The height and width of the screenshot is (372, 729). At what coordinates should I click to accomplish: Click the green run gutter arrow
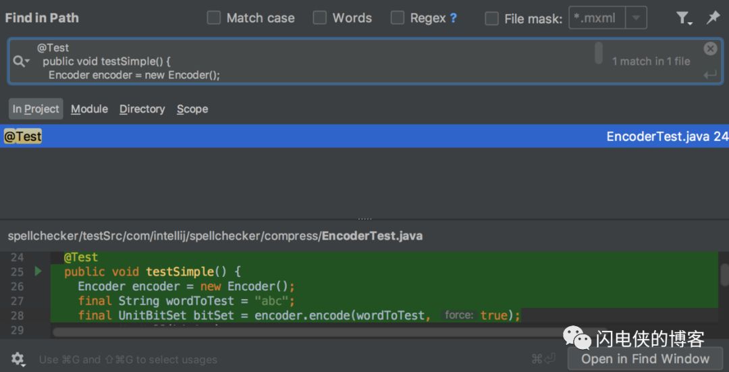tap(38, 271)
